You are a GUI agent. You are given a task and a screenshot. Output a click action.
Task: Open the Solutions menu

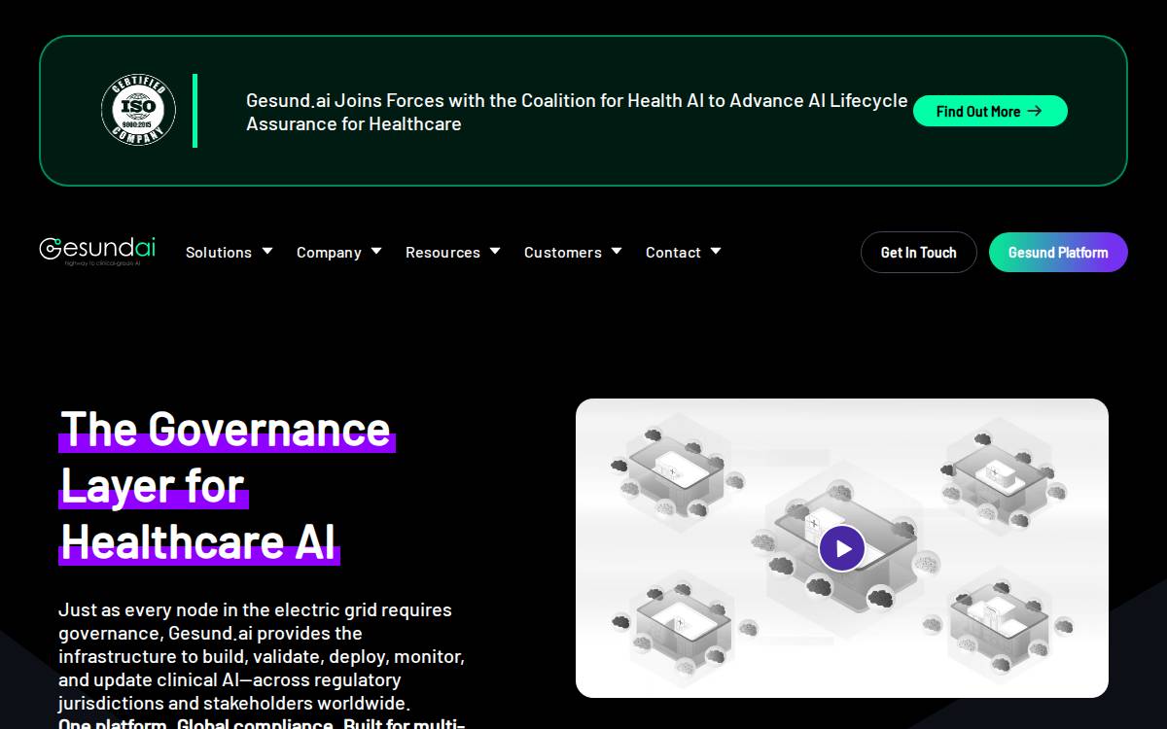tap(219, 252)
